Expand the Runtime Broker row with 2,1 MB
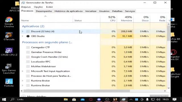Screen dimensions: 182x102 tap(22, 80)
